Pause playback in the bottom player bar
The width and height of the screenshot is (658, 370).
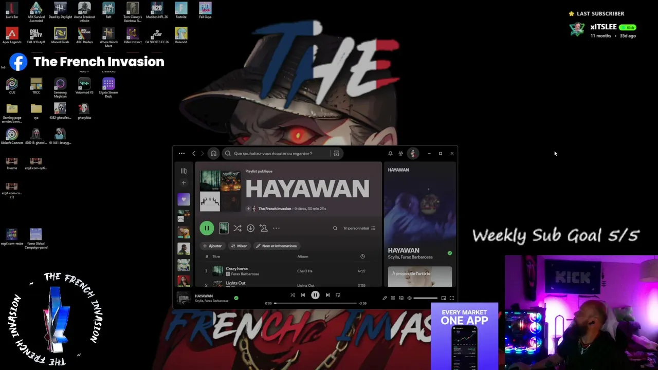tap(315, 295)
